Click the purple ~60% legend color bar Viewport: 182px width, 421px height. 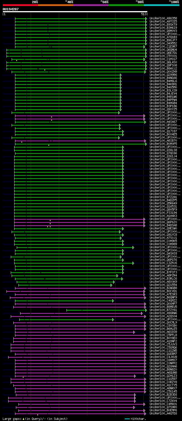tap(91, 5)
